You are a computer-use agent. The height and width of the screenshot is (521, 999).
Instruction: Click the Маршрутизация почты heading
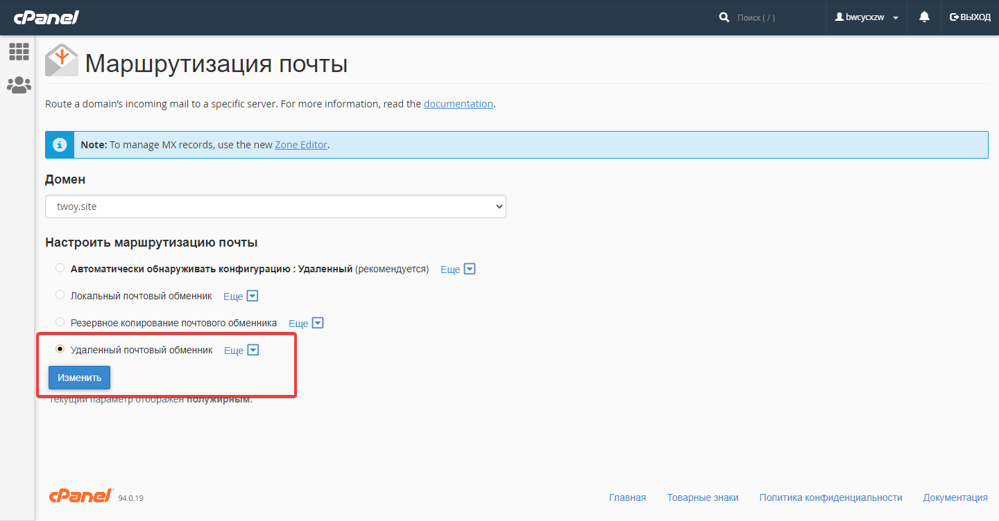(x=216, y=64)
